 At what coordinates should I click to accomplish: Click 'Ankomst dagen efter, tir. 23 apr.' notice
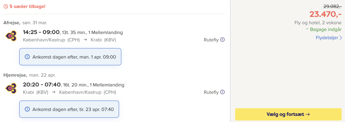tap(69, 109)
